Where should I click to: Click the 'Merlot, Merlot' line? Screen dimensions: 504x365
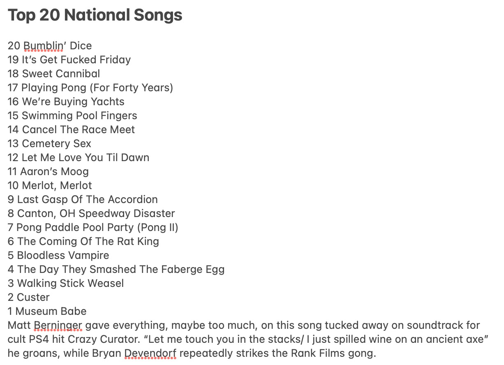57,185
